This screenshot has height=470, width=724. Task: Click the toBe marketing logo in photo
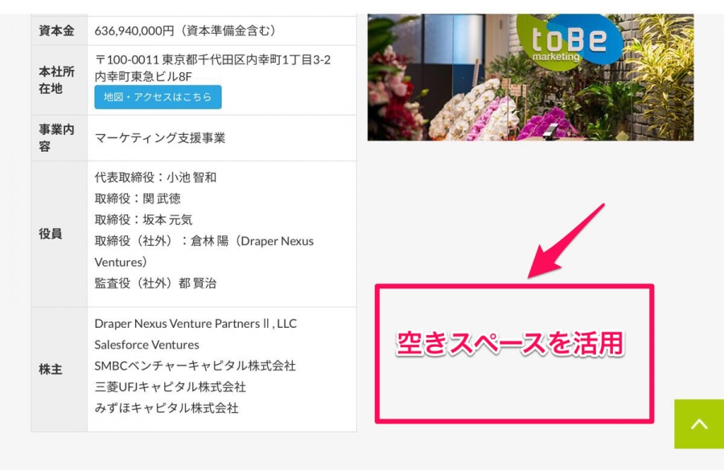[x=569, y=42]
